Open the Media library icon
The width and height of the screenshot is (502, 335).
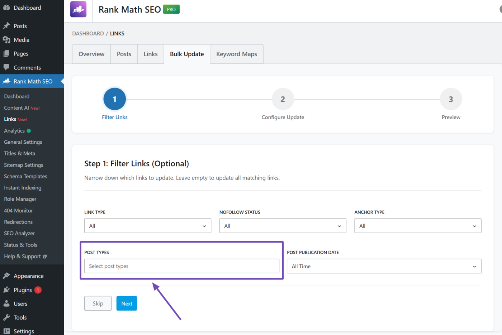(7, 40)
